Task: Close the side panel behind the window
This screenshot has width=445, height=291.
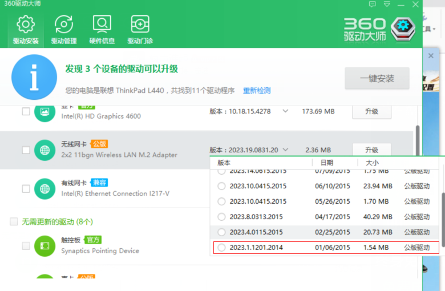Action: coord(431,56)
